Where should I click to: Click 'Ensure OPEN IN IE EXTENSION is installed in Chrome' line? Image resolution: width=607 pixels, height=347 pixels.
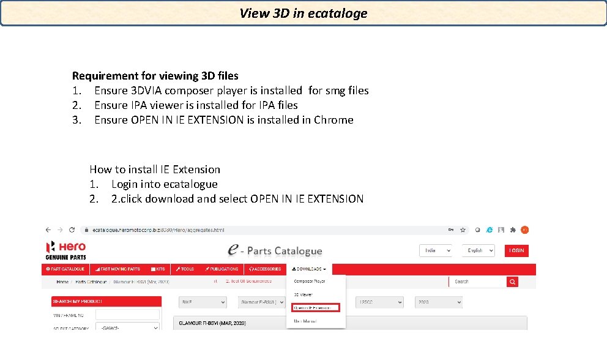pos(224,120)
